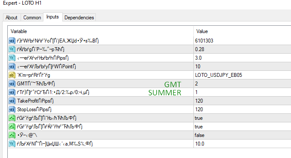Screen dimensions: 291x158
Task: Click double-type icon beside value 10.0
Action: (12, 144)
